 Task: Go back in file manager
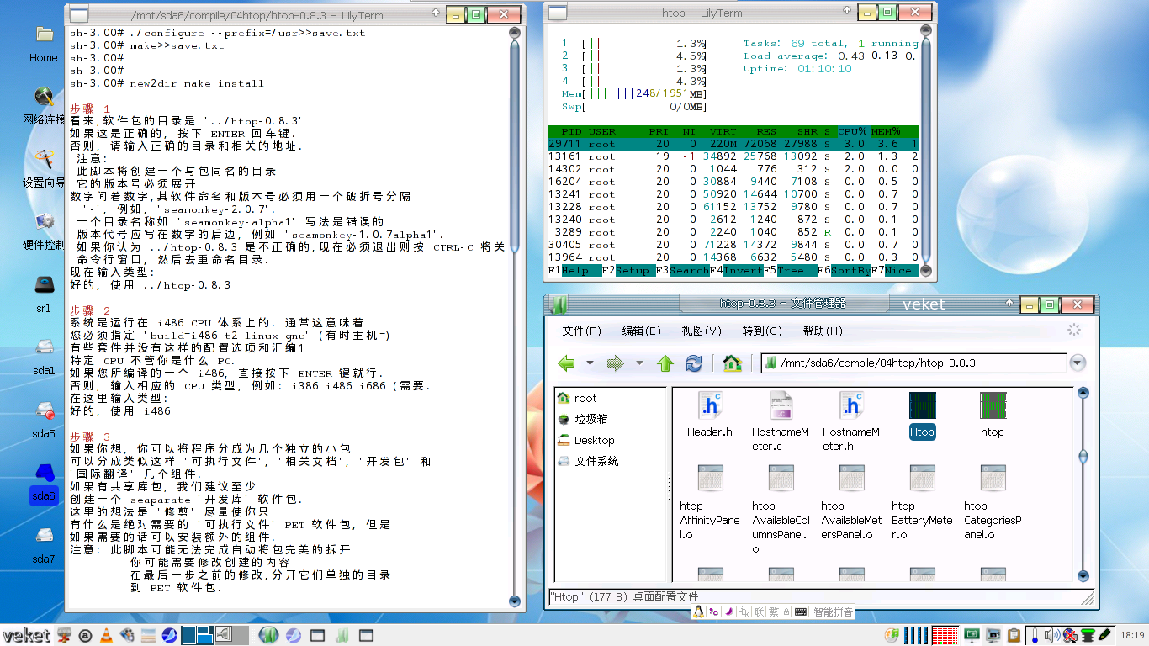coord(567,363)
